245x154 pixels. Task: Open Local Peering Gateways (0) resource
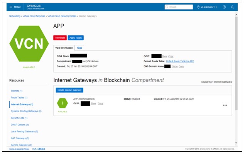(24, 132)
